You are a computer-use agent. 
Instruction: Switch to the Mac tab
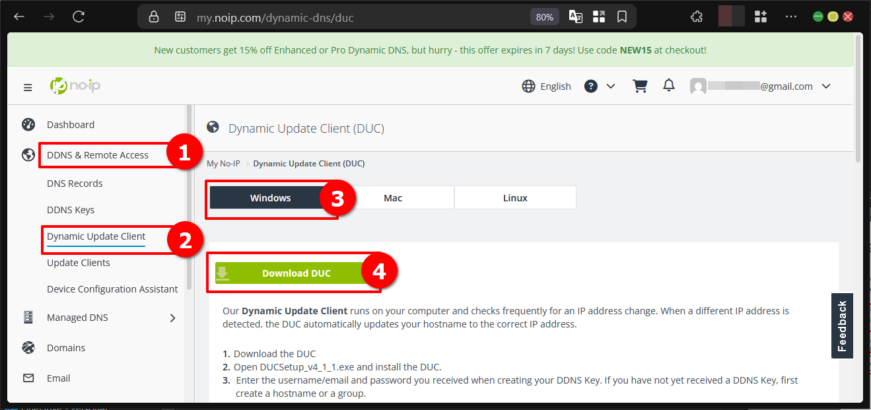coord(393,197)
